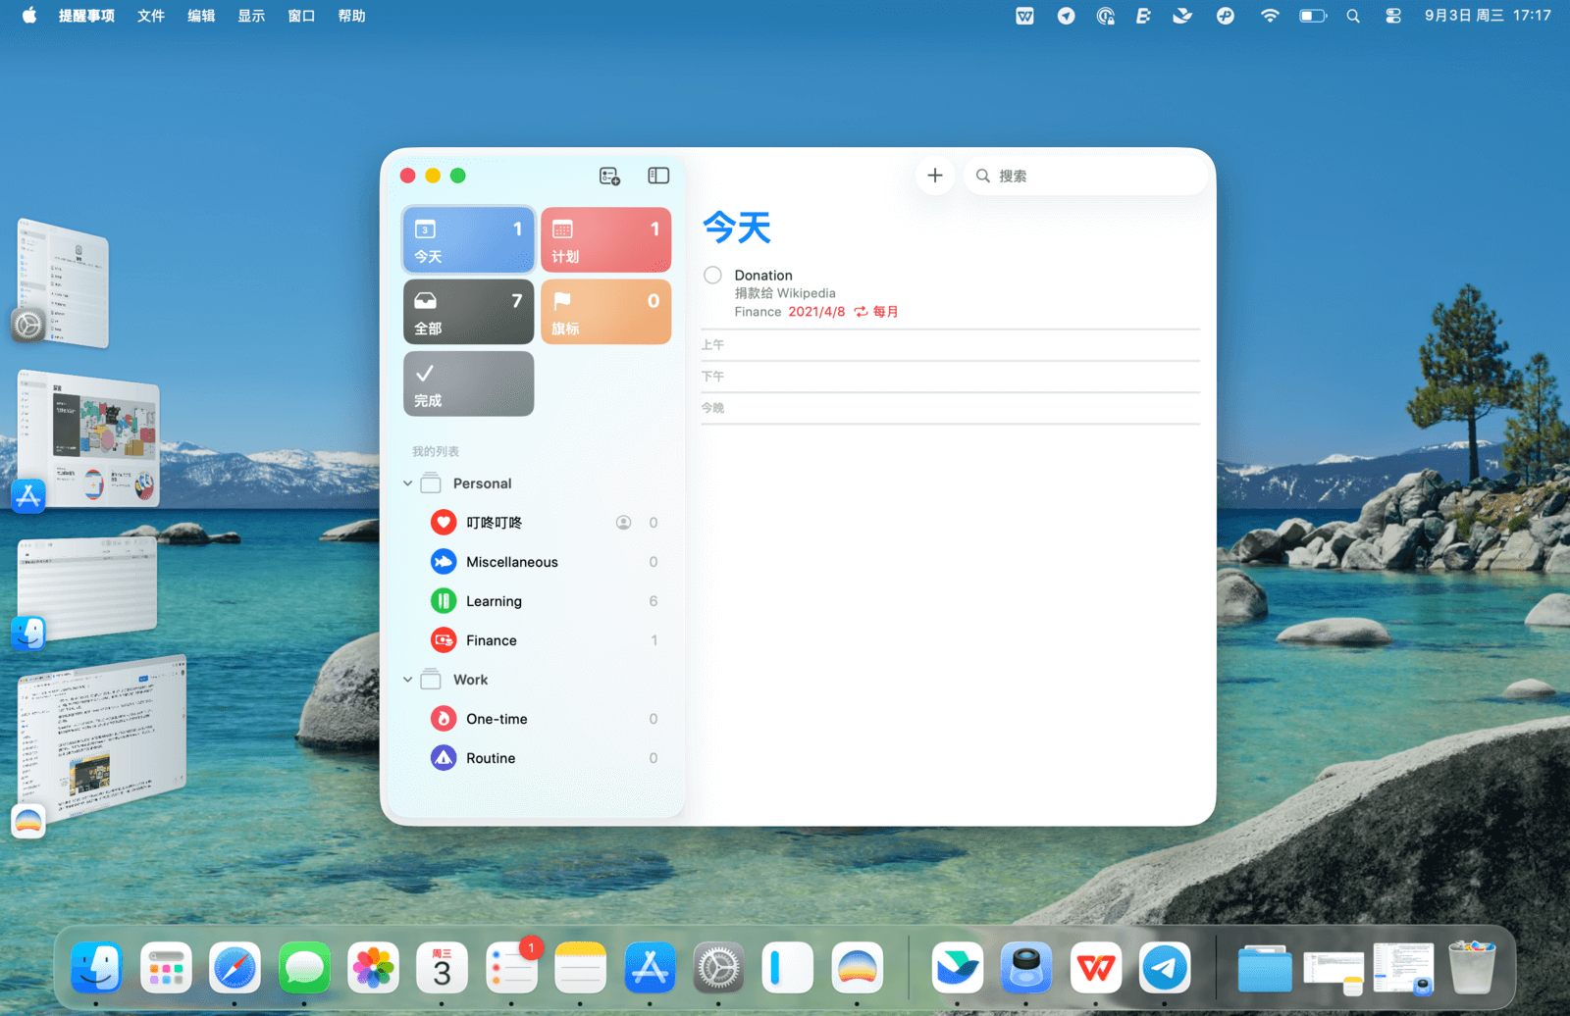Collapse the Work group
The height and width of the screenshot is (1016, 1570).
pyautogui.click(x=408, y=680)
